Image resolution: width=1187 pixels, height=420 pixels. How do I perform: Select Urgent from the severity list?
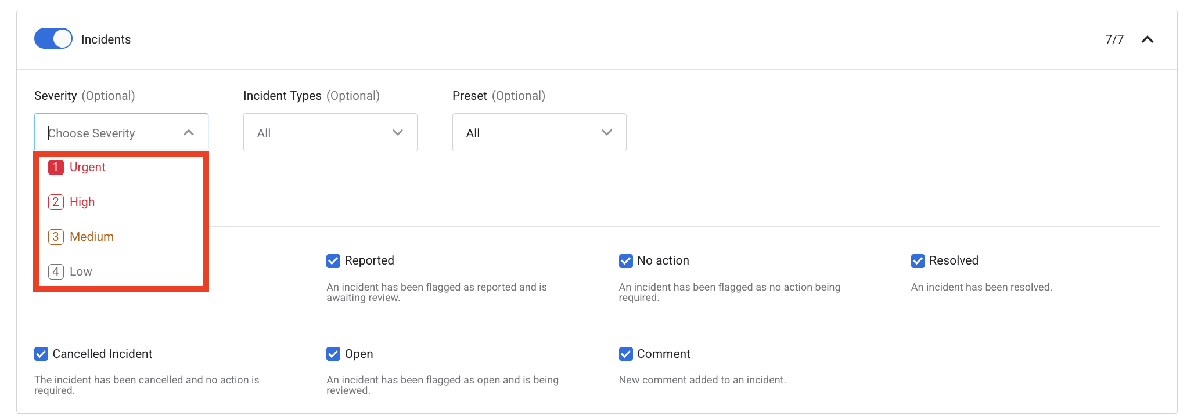pyautogui.click(x=88, y=168)
